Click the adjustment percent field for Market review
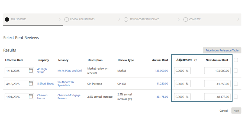Viewport: 245px width, 126px height. click(180, 71)
